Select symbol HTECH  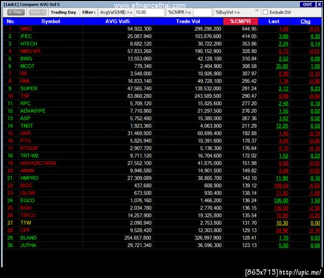tap(29, 44)
